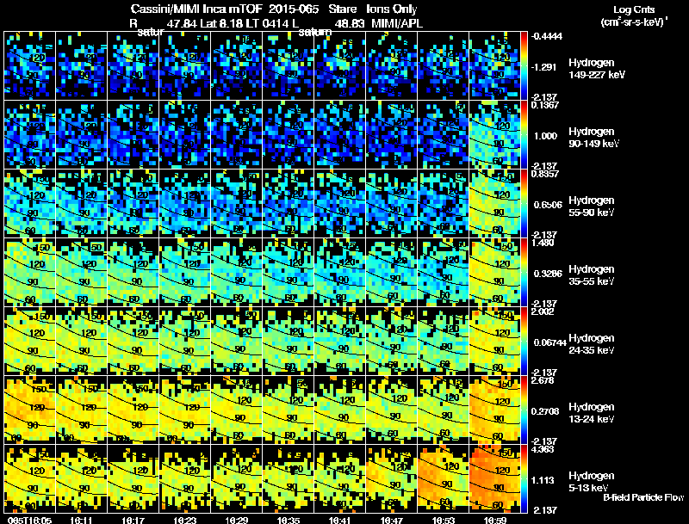
Task: Click the 2.002 colorbar value
Action: (543, 312)
